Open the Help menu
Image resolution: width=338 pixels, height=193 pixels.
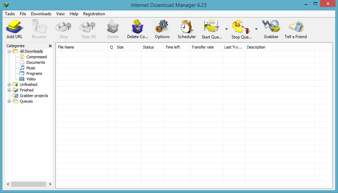[74, 14]
